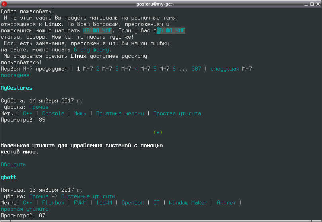Go to page 6 in the pagination

click(174, 69)
